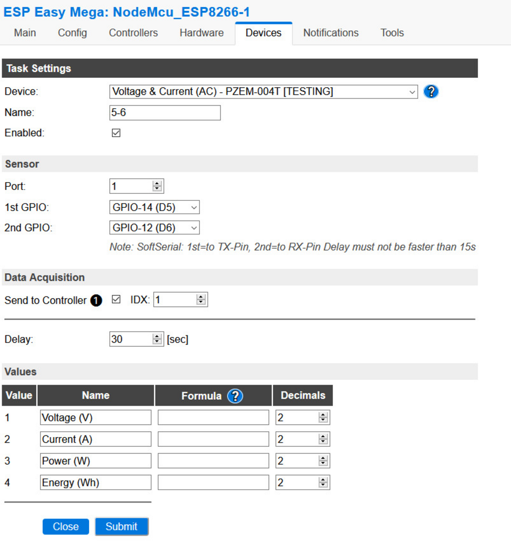Increase the IDX spinner value

(x=201, y=297)
